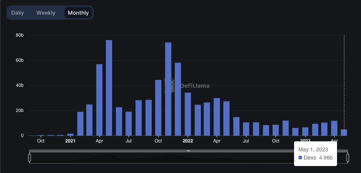Select the Weekly interval tab
Viewport: 361px width, 173px height.
click(46, 13)
